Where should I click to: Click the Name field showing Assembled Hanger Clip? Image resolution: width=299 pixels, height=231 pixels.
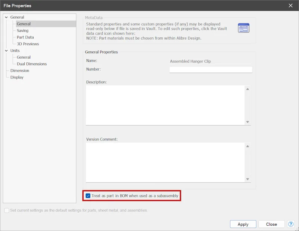(211, 61)
